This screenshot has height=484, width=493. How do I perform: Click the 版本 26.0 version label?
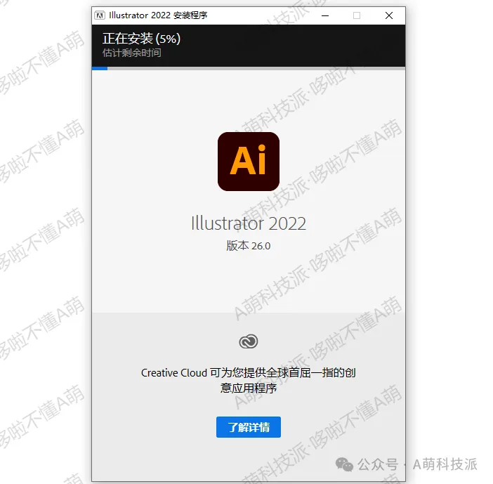tap(249, 246)
